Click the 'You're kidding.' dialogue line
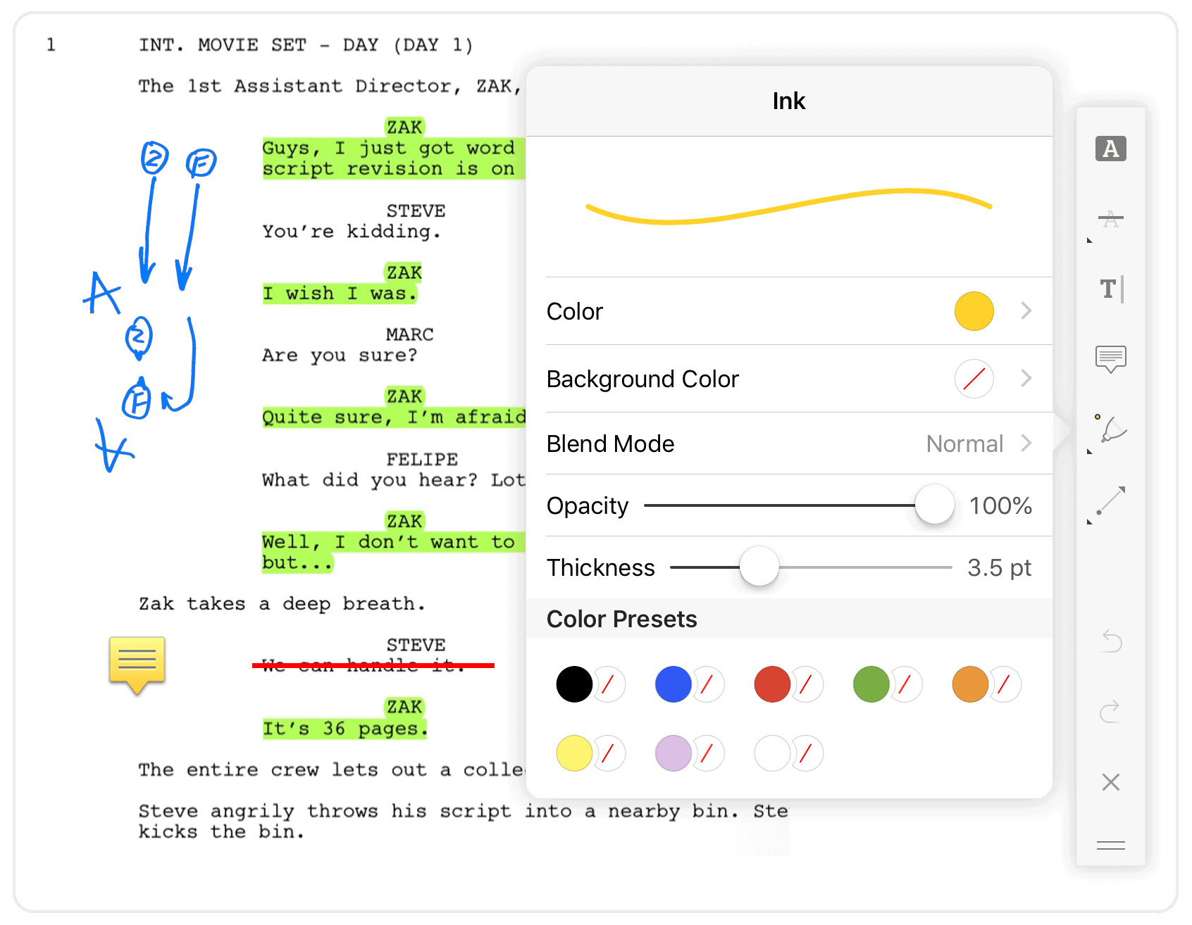The width and height of the screenshot is (1192, 925). [x=352, y=232]
